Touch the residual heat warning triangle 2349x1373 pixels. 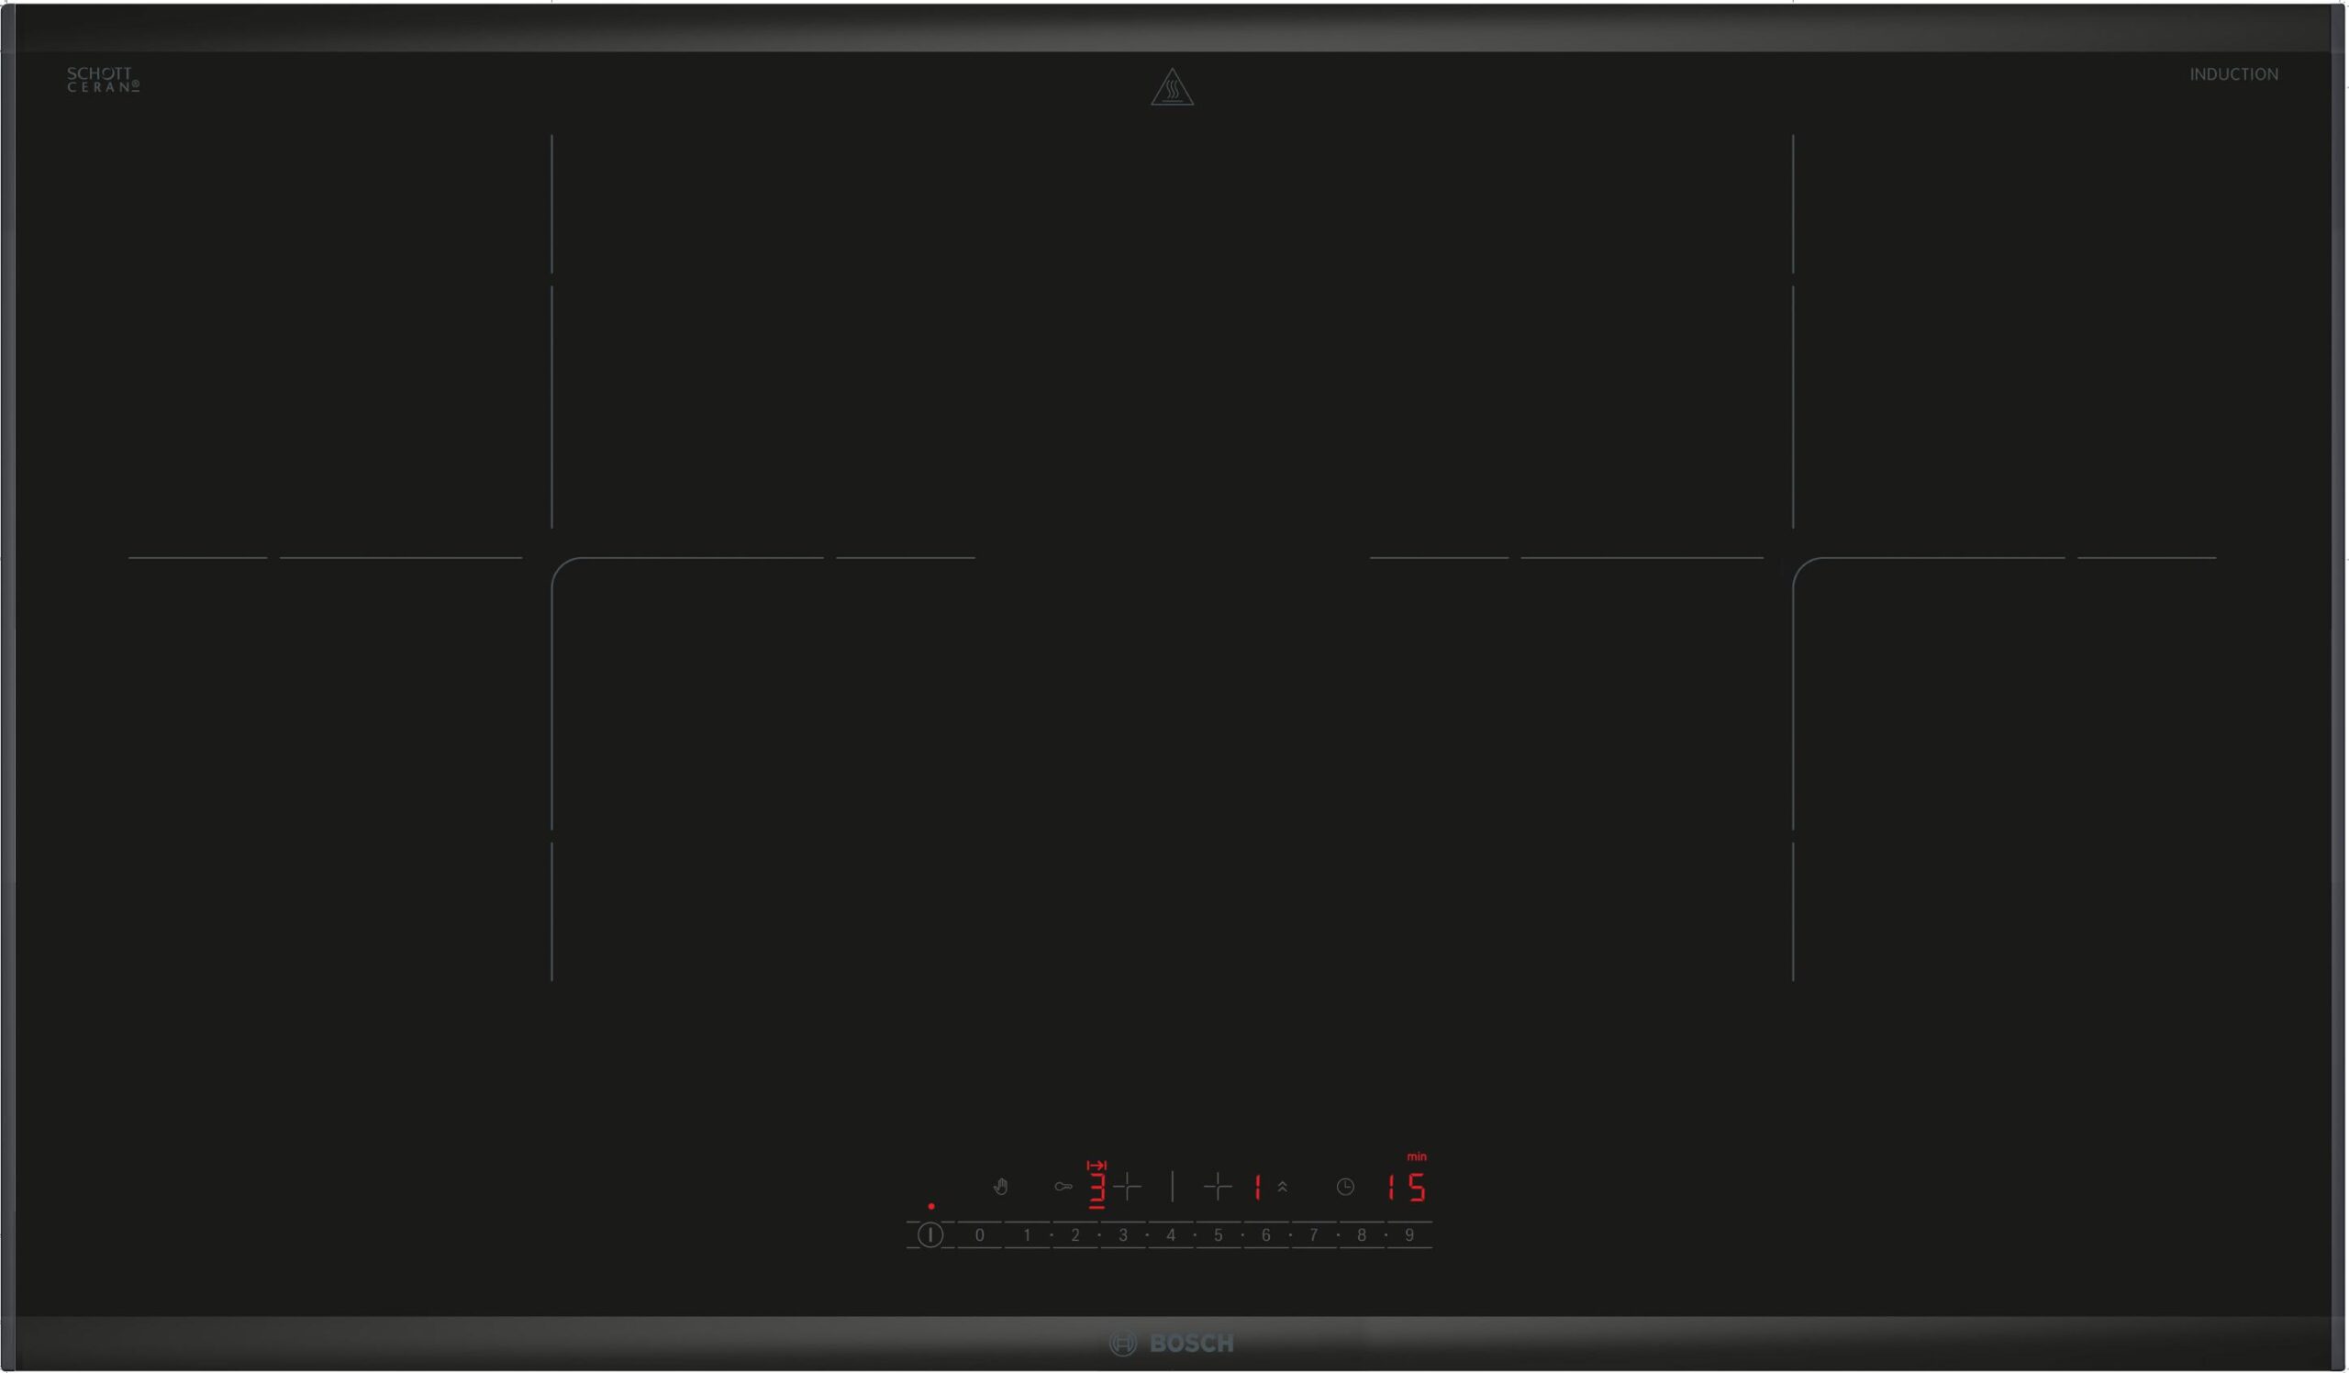coord(1172,87)
